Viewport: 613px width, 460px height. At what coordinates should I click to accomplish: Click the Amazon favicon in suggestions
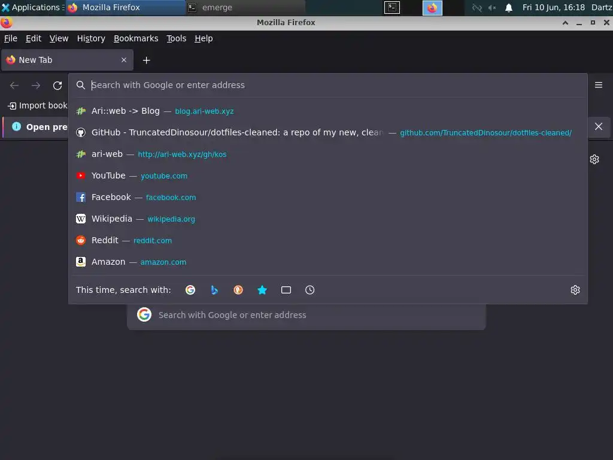point(81,262)
